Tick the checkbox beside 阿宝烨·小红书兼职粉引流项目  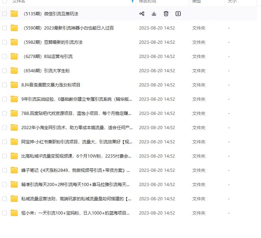[5, 142]
